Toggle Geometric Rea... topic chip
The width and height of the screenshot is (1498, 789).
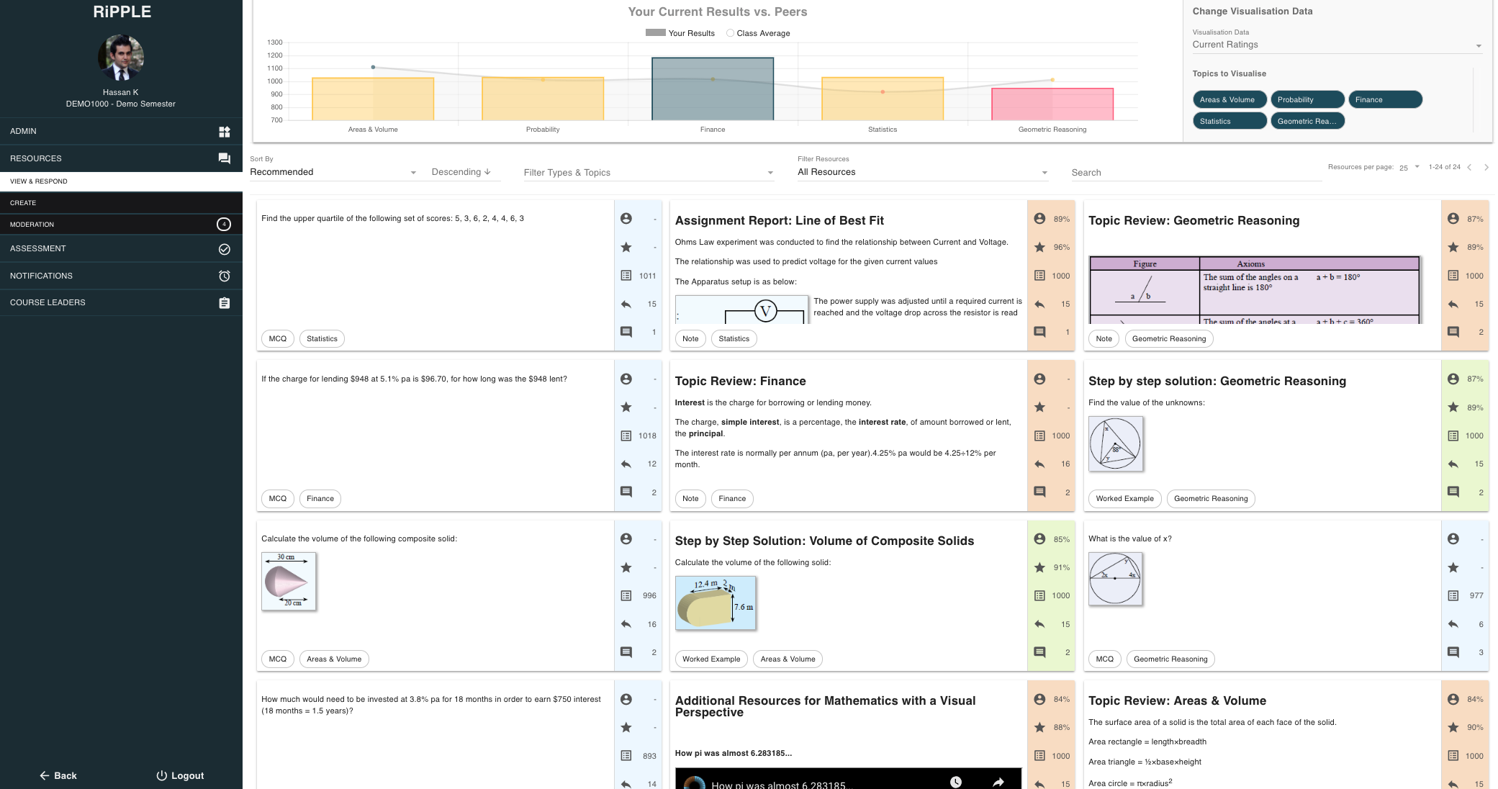click(x=1307, y=121)
